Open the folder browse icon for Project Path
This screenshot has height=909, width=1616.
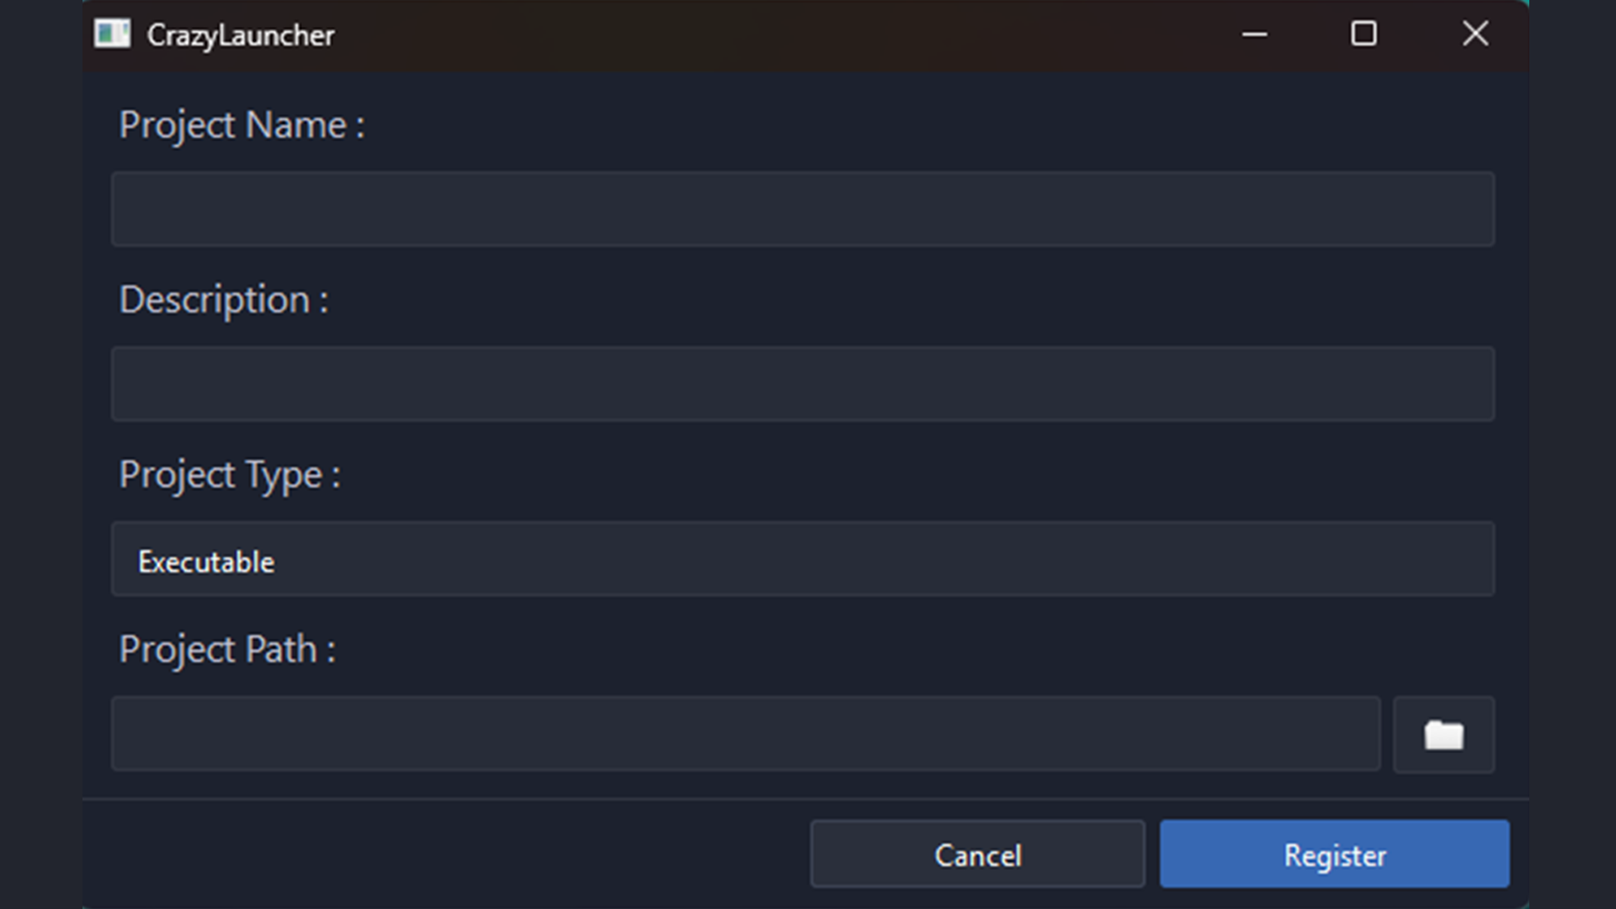tap(1443, 735)
